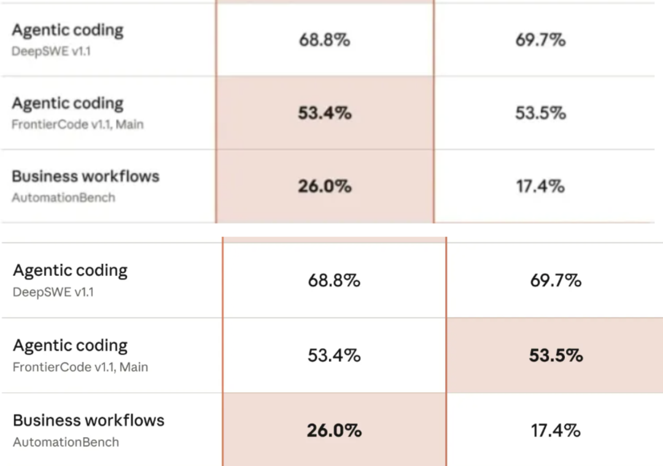Viewport: 663px width, 466px height.
Task: Select the Business workflows heading in the upper table
Action: (x=85, y=176)
